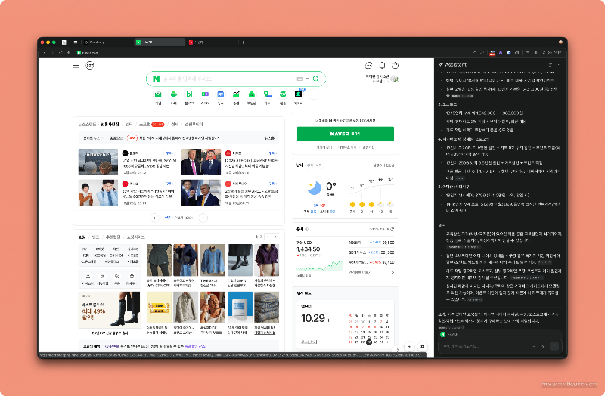Open the News shortcut icon
Screen dimensions: 605x396
pos(220,94)
